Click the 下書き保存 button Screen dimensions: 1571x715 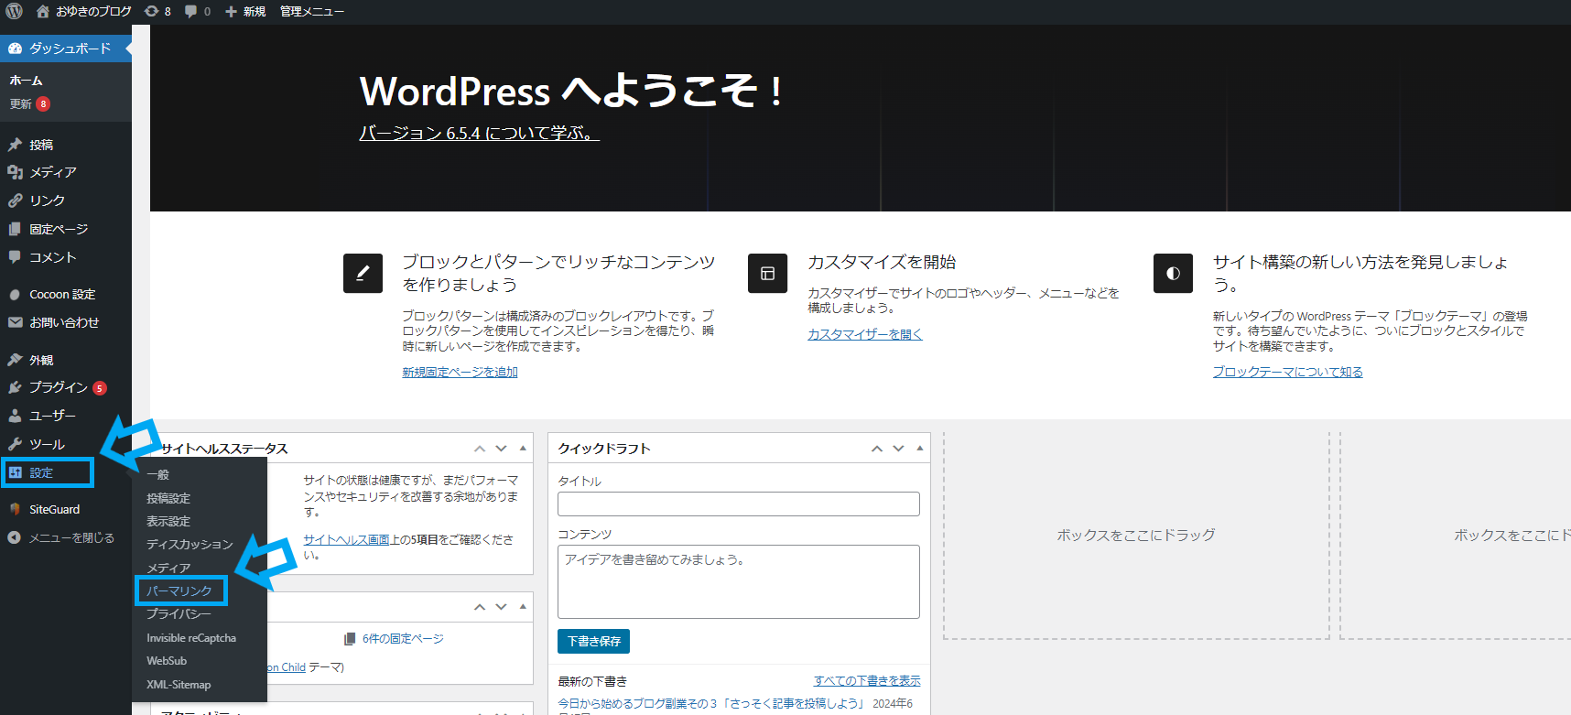click(x=593, y=641)
